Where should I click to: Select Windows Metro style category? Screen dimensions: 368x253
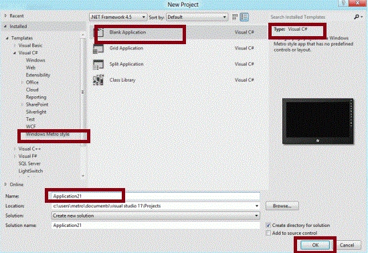coord(48,135)
